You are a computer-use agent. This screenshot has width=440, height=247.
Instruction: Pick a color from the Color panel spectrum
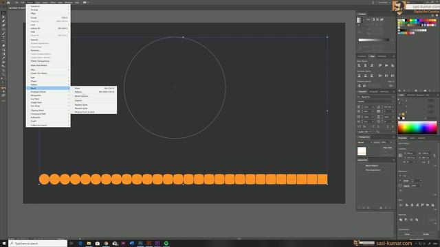417,128
